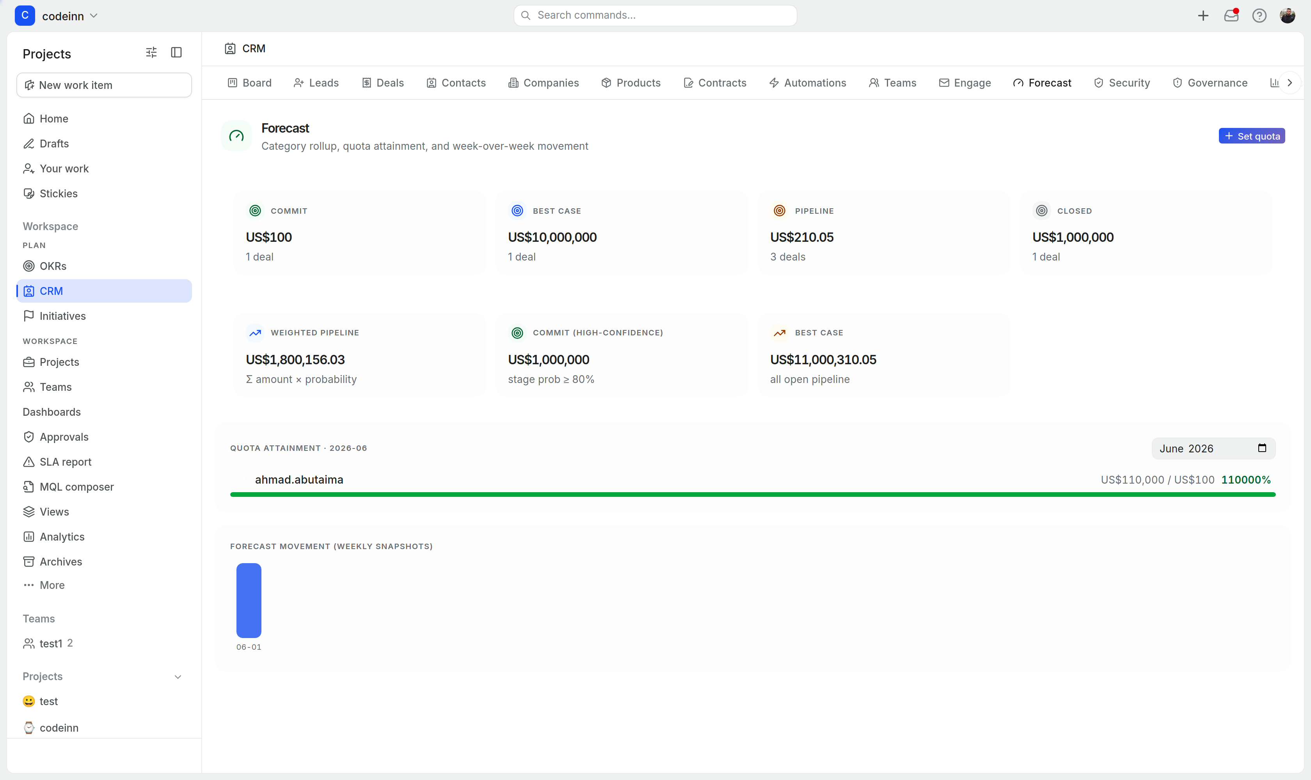Switch to the Contacts tab
The width and height of the screenshot is (1311, 780).
(456, 83)
